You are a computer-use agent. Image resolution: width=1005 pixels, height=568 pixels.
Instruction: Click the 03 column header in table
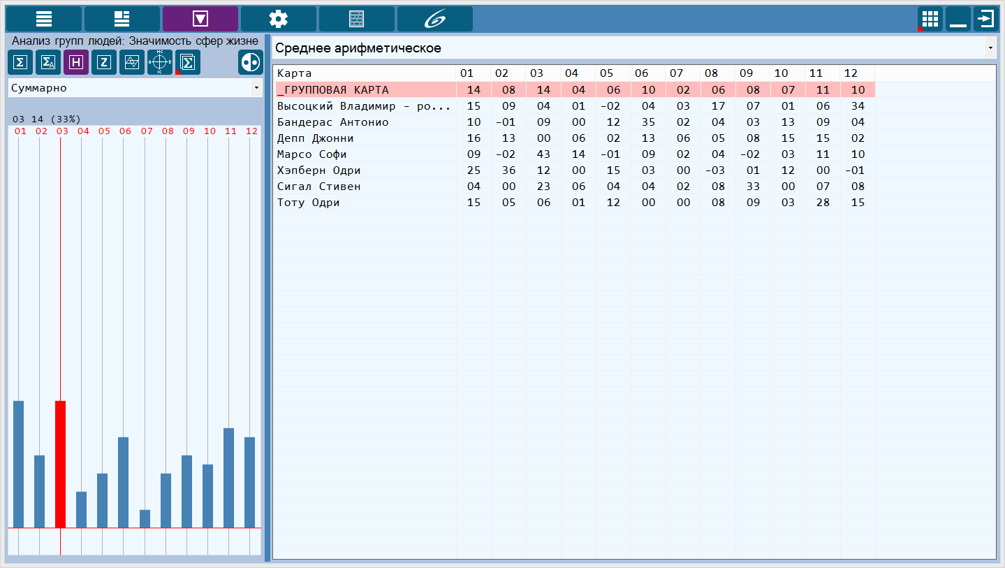543,73
